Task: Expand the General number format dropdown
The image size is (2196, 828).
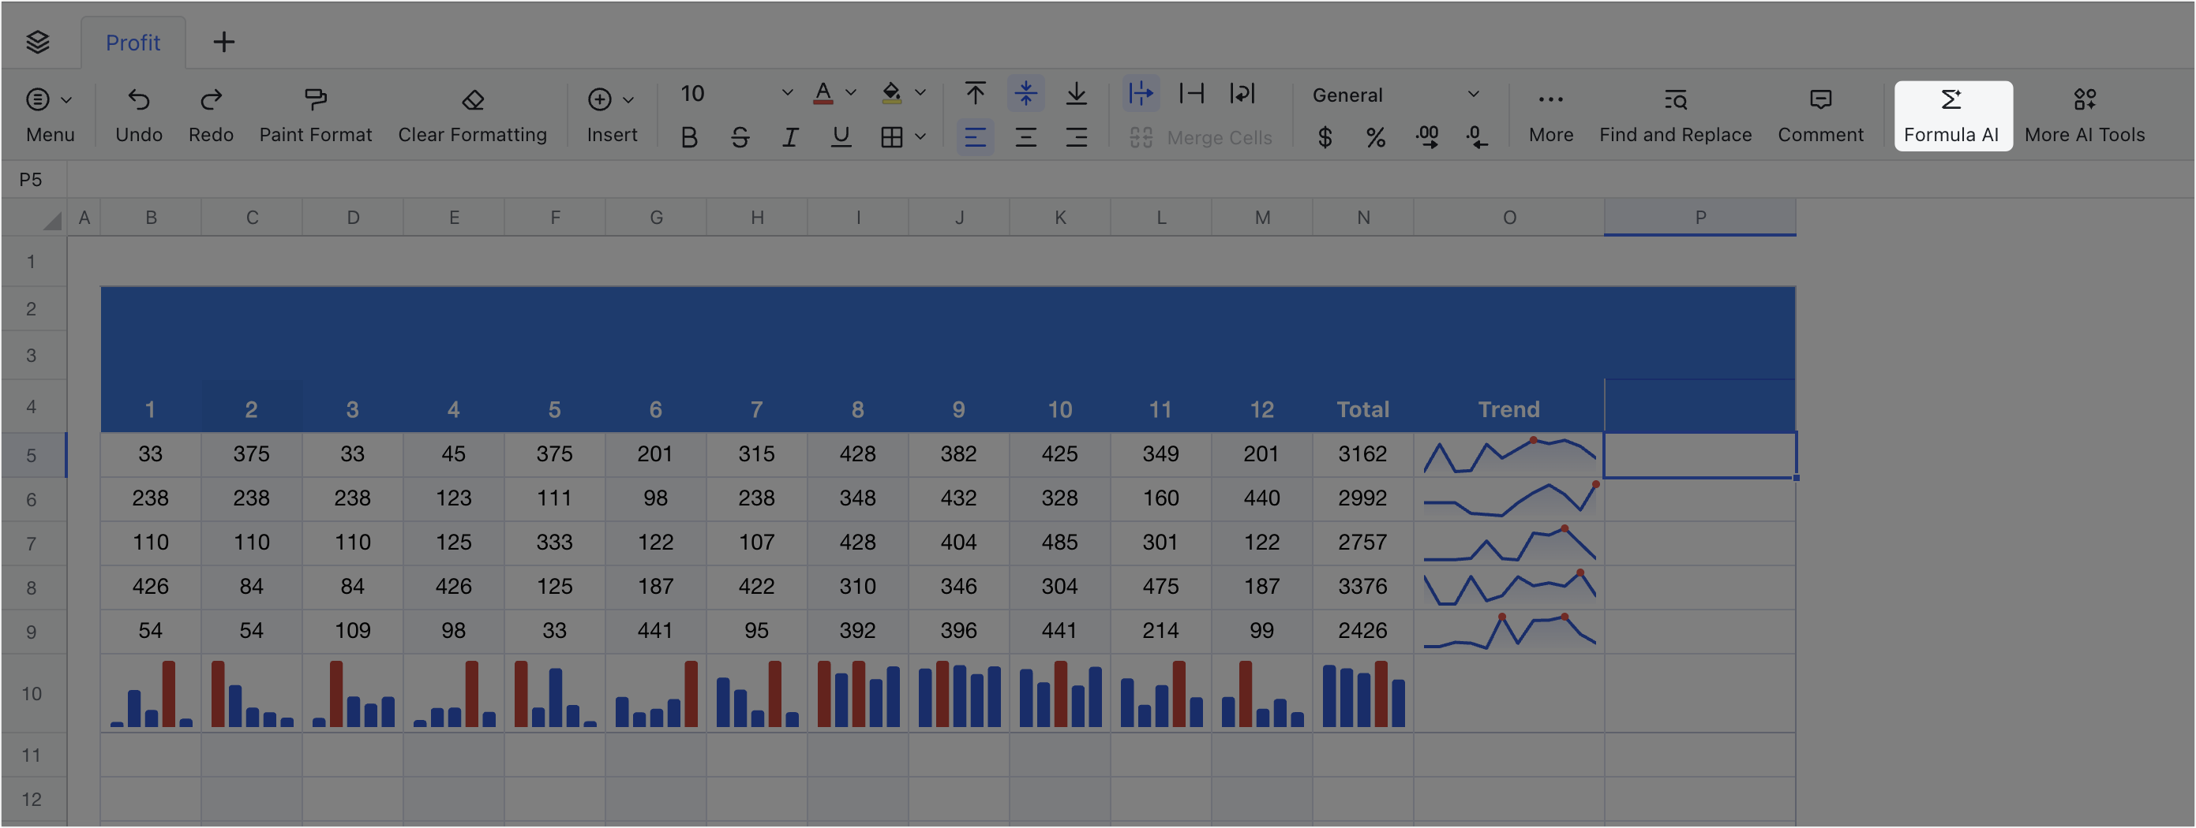Action: pyautogui.click(x=1473, y=95)
